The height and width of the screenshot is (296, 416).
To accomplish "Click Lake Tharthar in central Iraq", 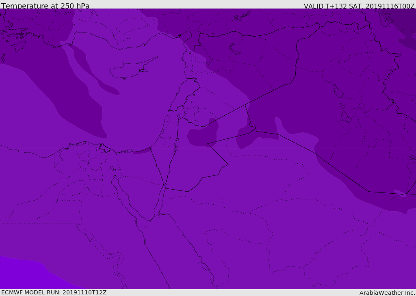I will (338, 91).
